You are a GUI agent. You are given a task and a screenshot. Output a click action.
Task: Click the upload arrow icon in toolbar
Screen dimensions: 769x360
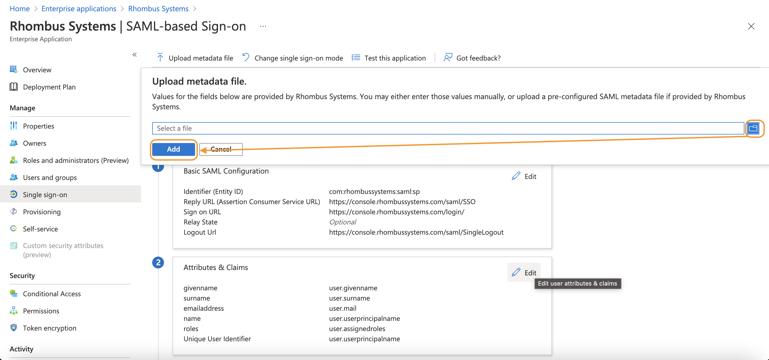coord(160,58)
